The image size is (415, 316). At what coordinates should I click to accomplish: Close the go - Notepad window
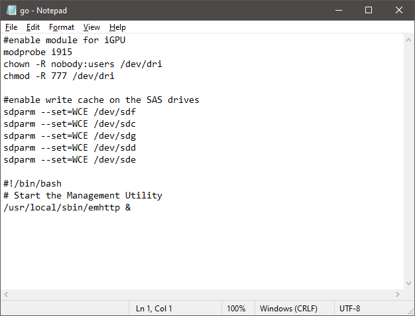click(399, 11)
